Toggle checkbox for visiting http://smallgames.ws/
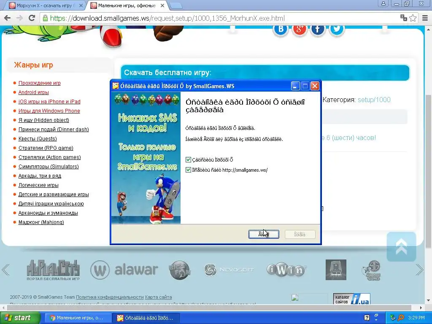 pyautogui.click(x=189, y=170)
